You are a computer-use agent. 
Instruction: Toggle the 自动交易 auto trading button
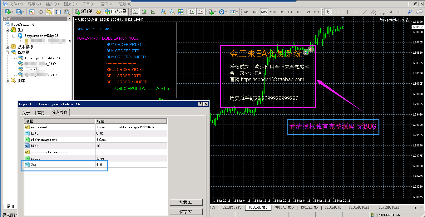point(116,12)
